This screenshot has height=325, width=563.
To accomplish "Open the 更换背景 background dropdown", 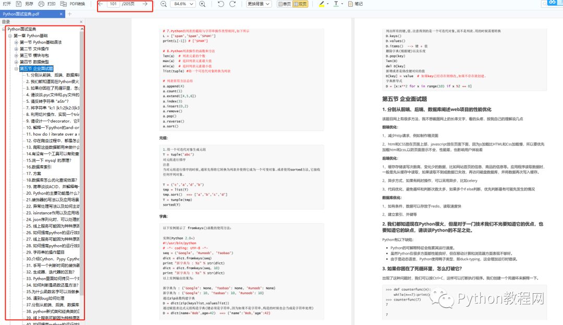I will point(259,4).
